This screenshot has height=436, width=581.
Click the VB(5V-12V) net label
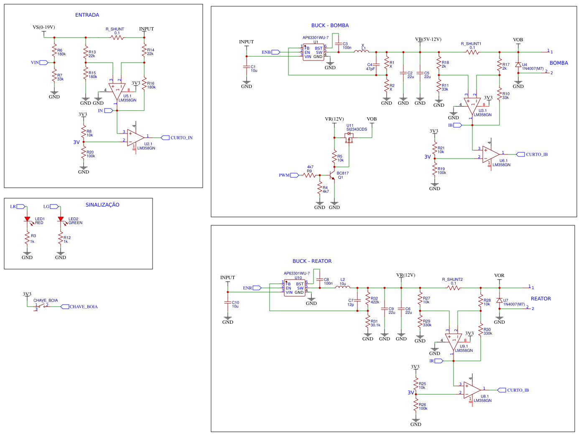coord(428,40)
